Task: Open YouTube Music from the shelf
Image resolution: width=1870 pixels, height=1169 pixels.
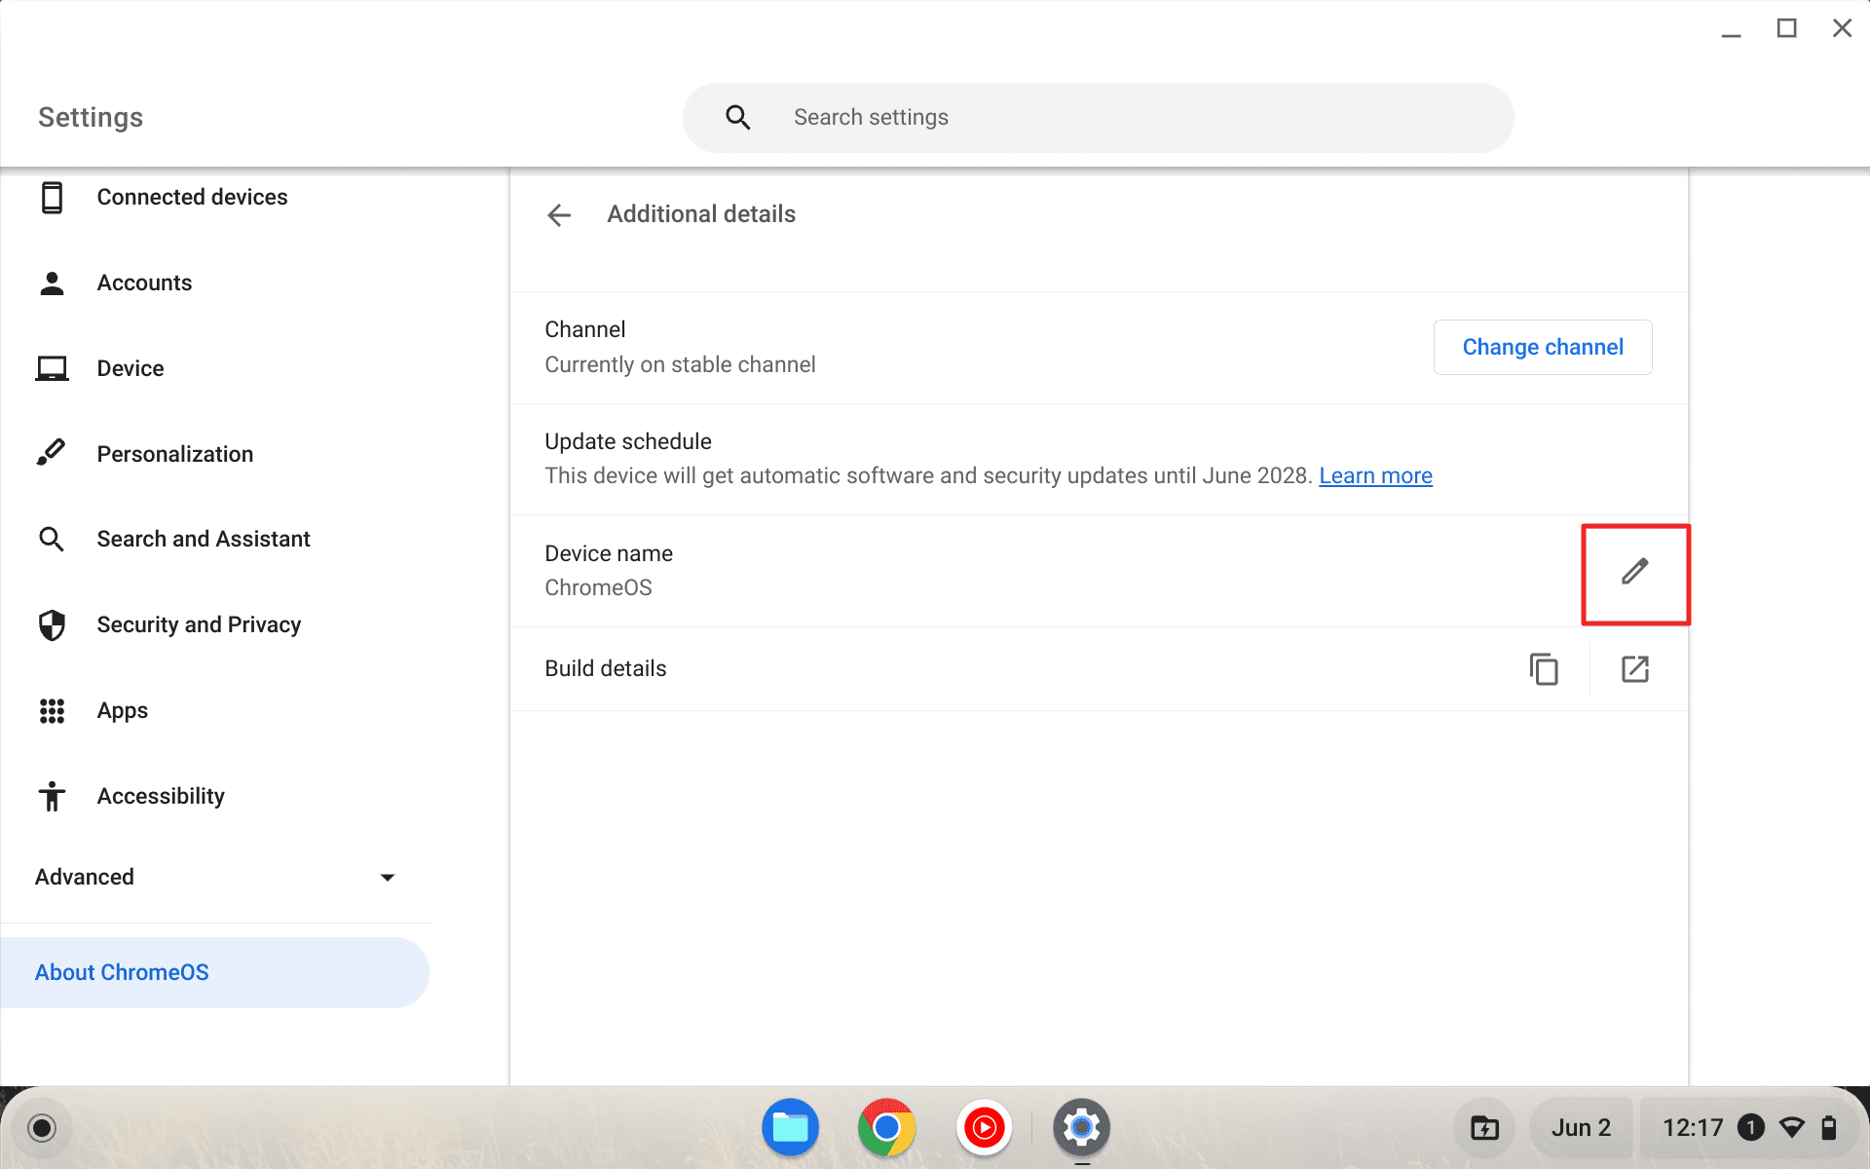Action: [984, 1127]
